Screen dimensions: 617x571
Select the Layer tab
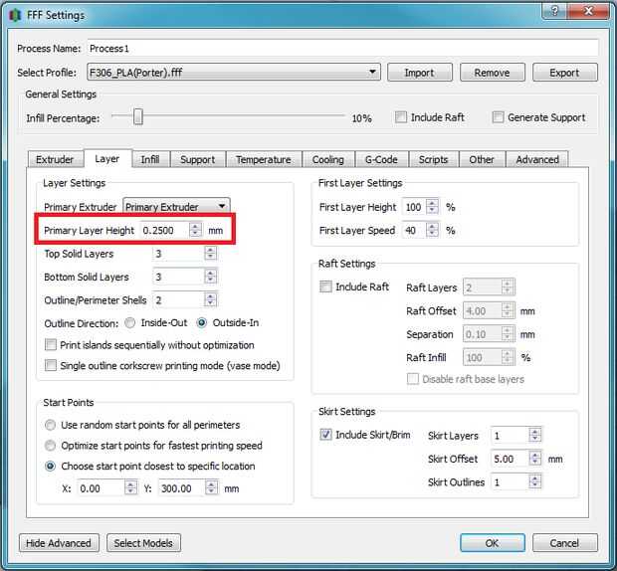(x=107, y=158)
